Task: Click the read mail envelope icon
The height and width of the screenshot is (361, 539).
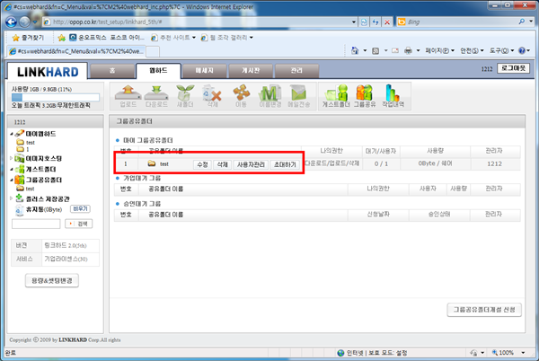Action: tap(395, 51)
